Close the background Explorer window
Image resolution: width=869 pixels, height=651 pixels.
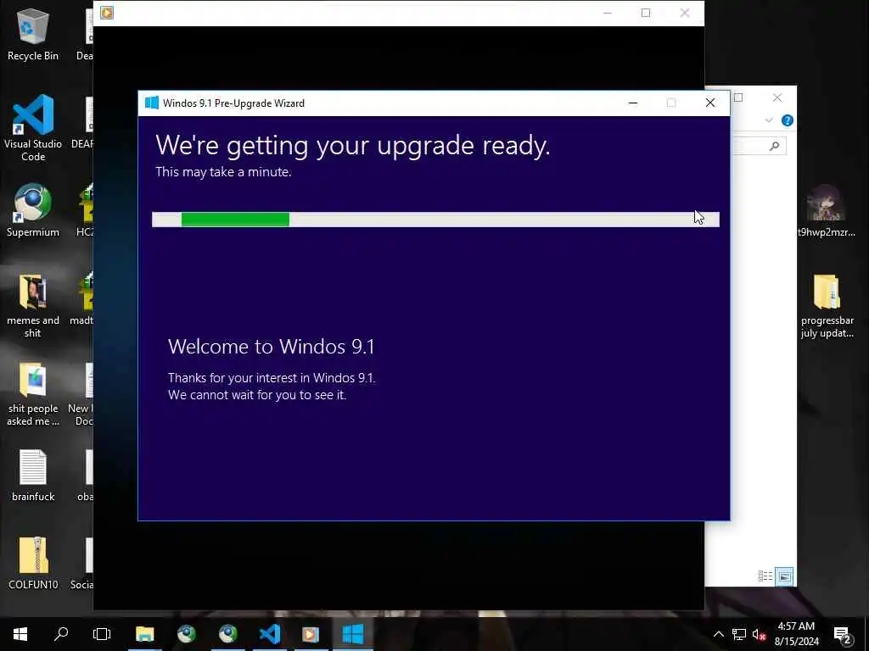tap(777, 97)
